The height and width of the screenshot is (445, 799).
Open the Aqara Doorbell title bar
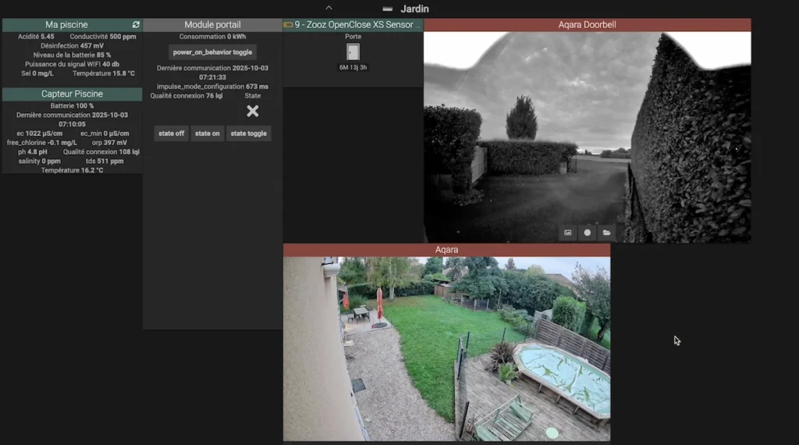coord(587,25)
